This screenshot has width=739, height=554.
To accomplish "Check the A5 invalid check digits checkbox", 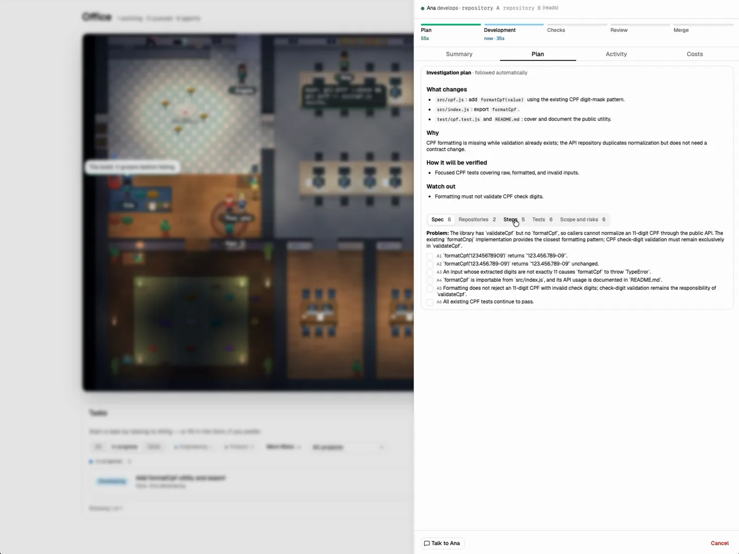I will [430, 289].
